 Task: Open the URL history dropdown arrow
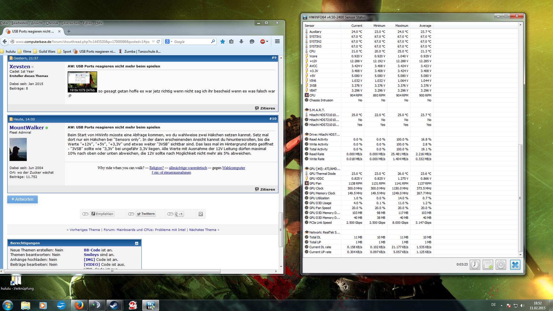[153, 42]
